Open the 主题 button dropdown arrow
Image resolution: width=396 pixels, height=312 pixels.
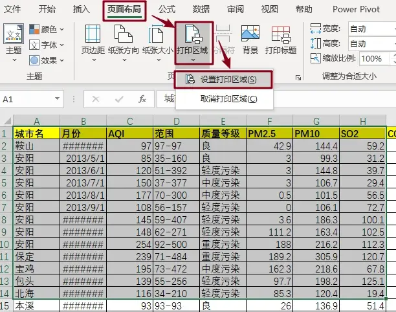tap(14, 60)
